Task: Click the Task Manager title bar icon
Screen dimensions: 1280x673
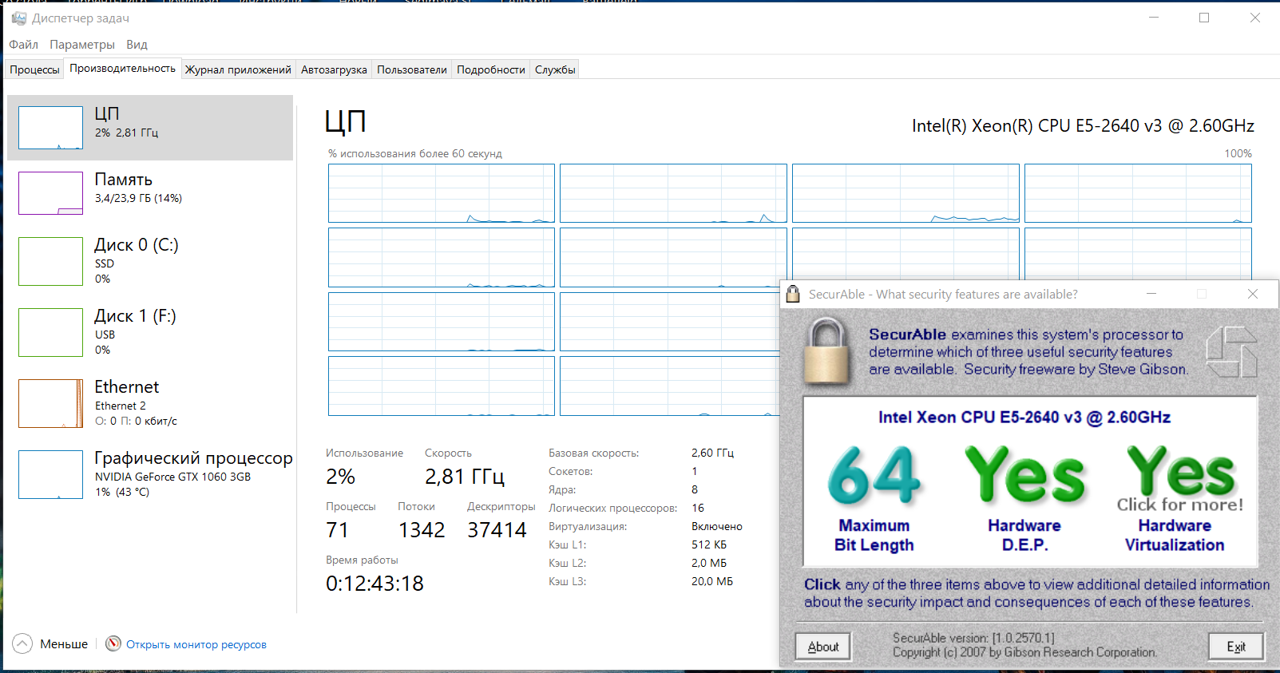Action: tap(19, 18)
